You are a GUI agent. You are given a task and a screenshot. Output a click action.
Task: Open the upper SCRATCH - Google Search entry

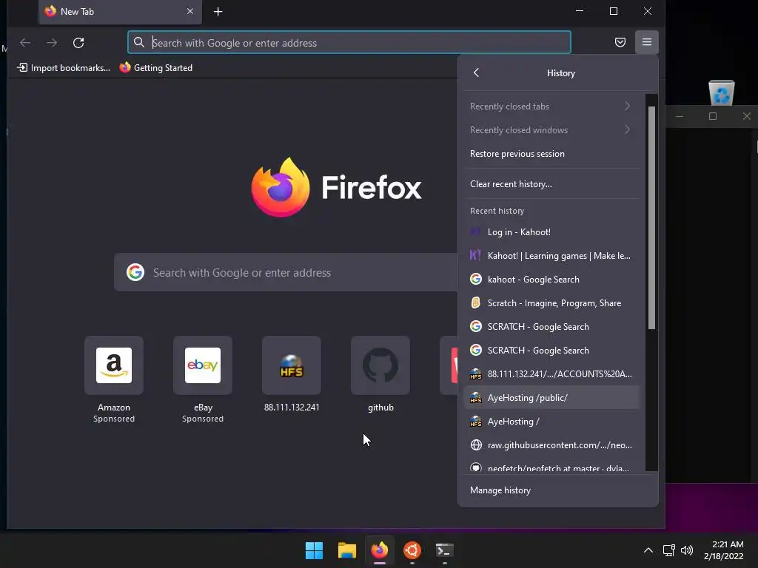[551, 326]
